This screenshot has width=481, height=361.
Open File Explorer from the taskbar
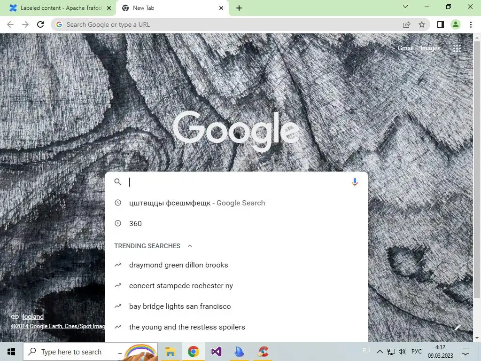click(170, 352)
